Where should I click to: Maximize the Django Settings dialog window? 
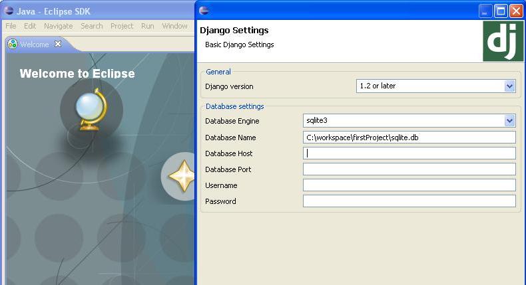501,11
